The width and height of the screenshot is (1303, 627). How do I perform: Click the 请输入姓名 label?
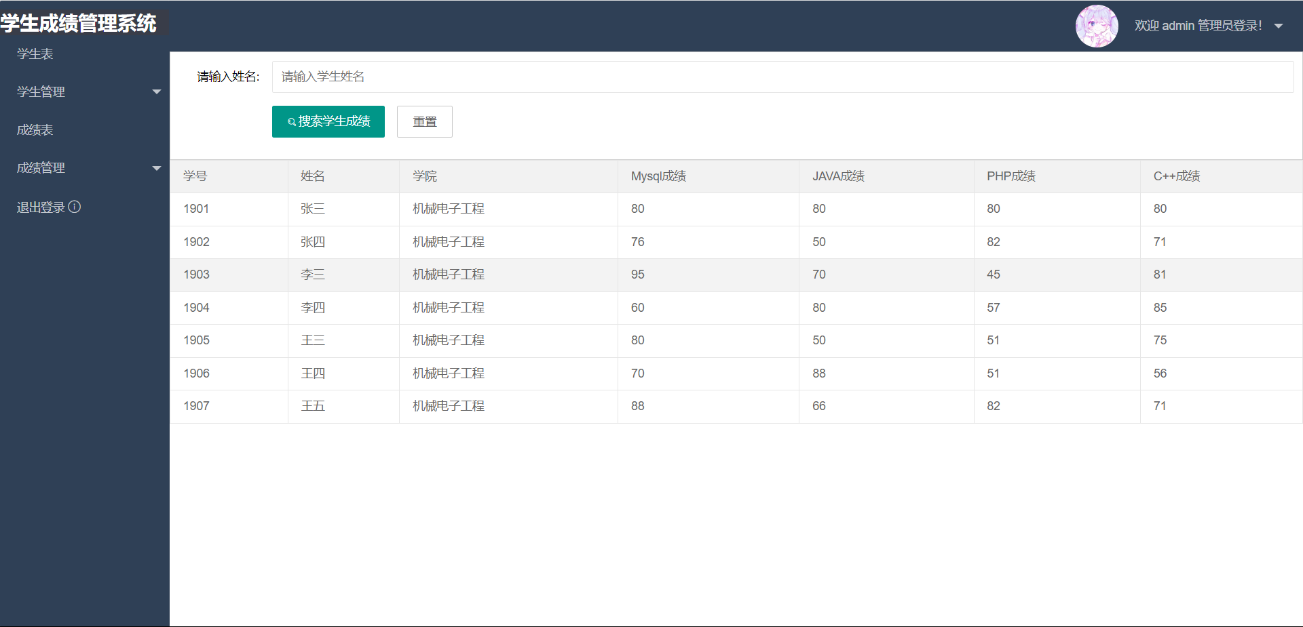[x=228, y=77]
